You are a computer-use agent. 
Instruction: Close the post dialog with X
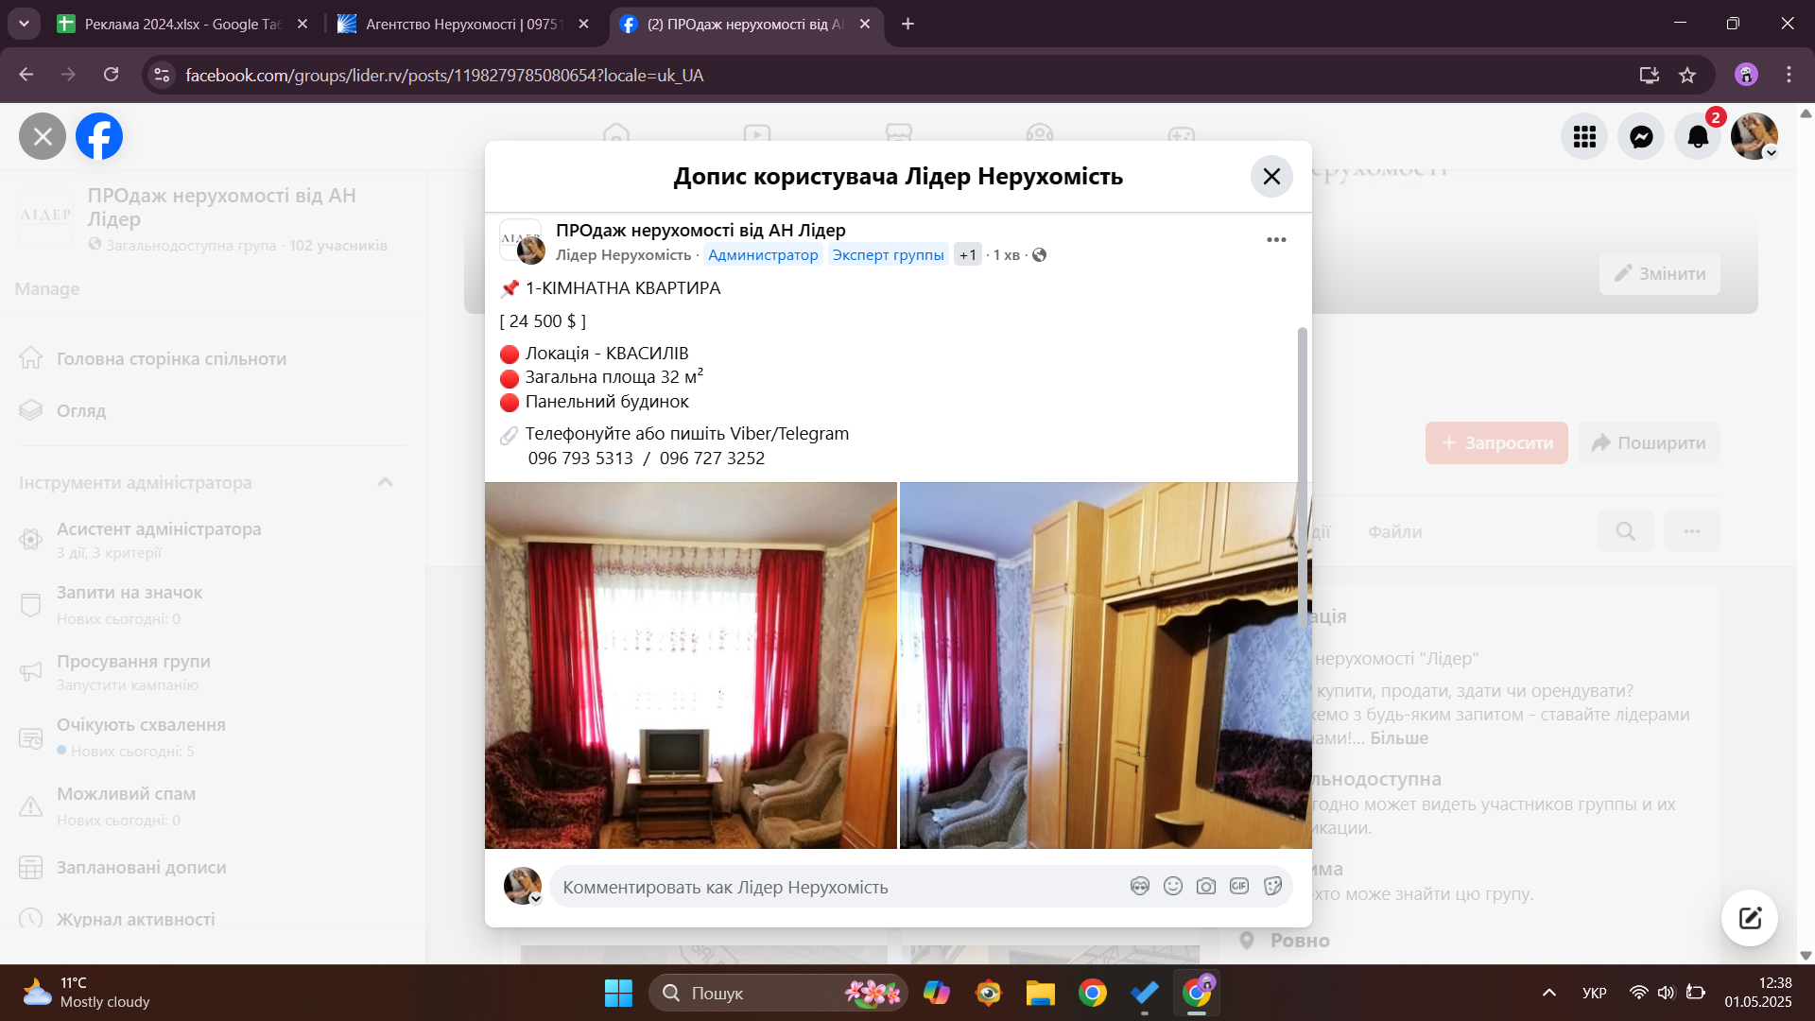pyautogui.click(x=1271, y=177)
